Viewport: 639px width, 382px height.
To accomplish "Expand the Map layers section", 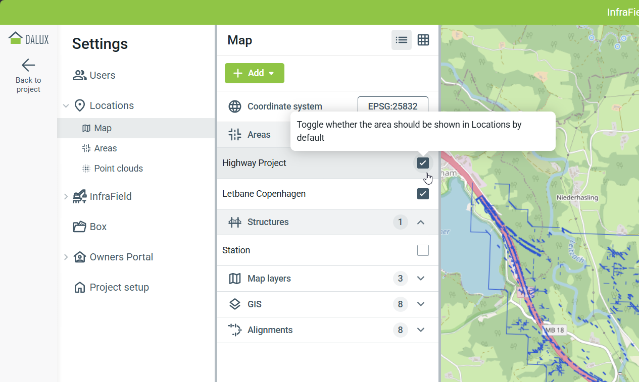I will click(x=421, y=279).
